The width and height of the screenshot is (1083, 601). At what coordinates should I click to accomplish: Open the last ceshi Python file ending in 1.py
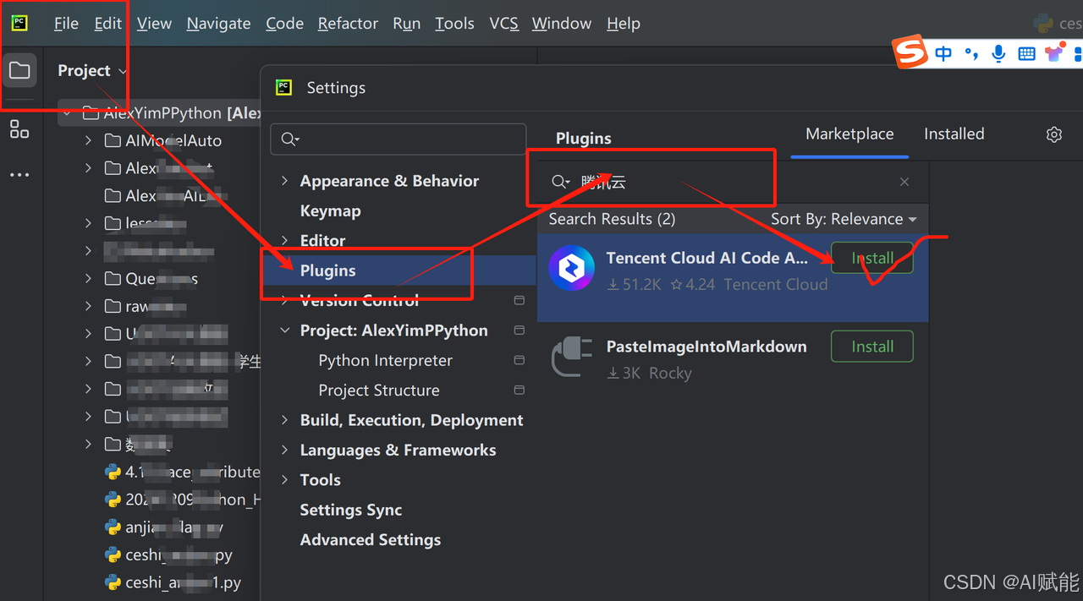pos(173,582)
